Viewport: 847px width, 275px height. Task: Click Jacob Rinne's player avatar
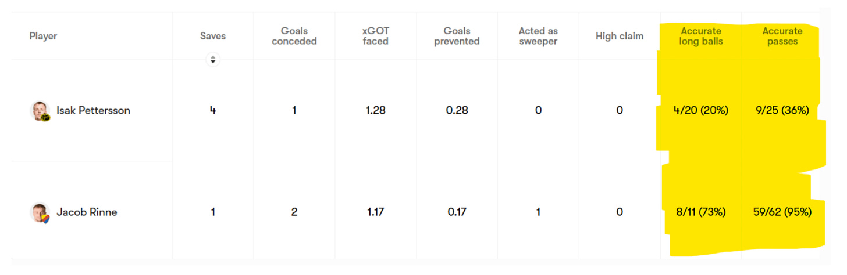tap(40, 212)
